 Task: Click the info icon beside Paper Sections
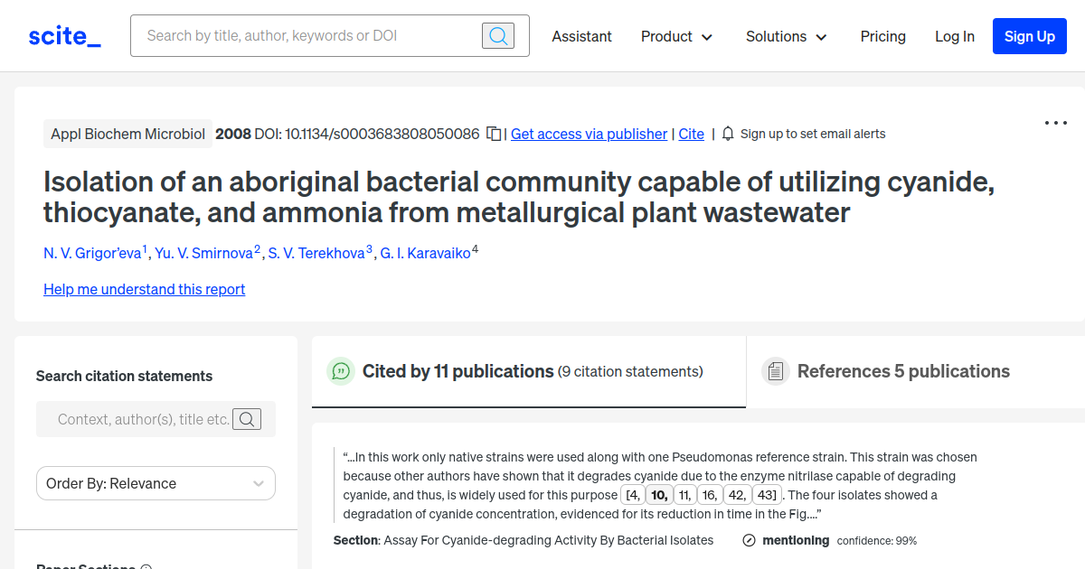[146, 566]
